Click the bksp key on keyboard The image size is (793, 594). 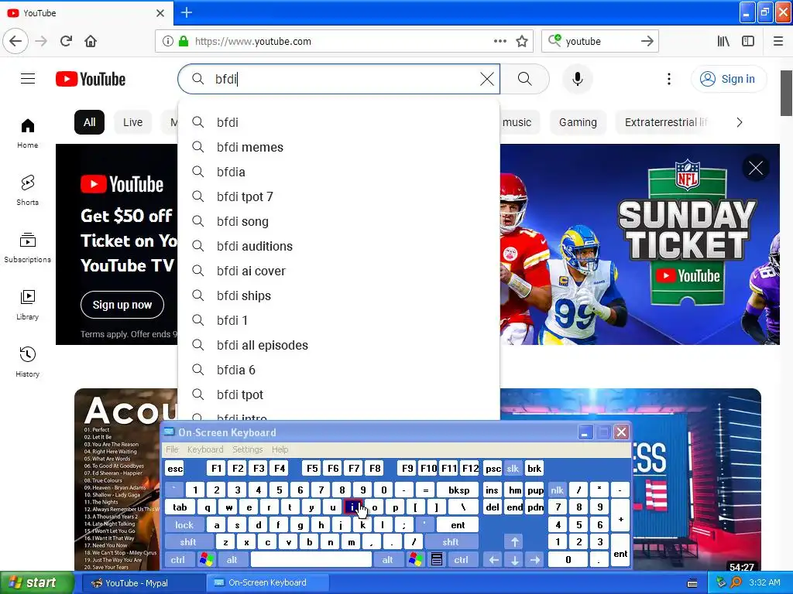pos(458,490)
